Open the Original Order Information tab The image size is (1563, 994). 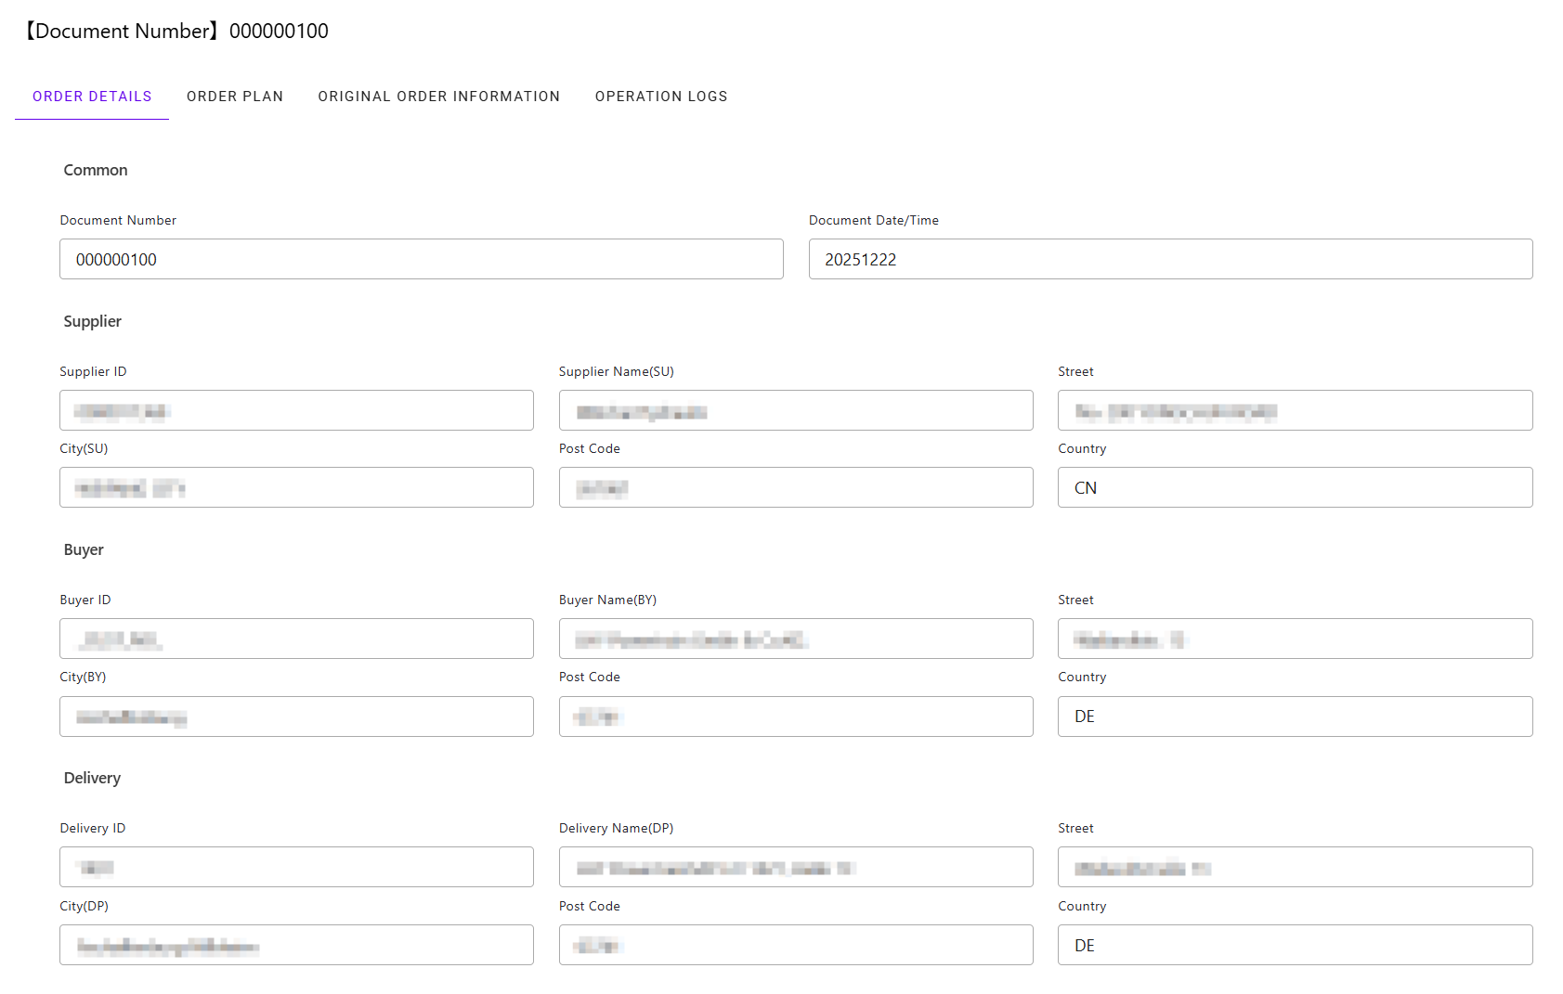coord(438,97)
